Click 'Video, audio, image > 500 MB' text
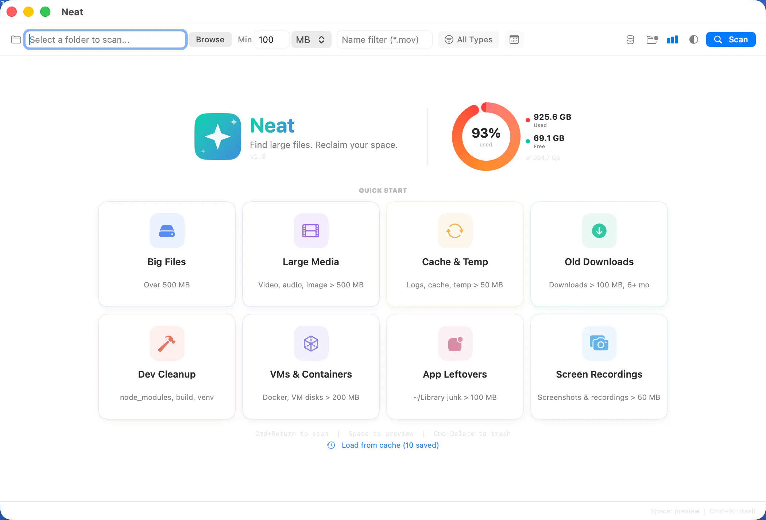This screenshot has height=520, width=766. point(311,285)
